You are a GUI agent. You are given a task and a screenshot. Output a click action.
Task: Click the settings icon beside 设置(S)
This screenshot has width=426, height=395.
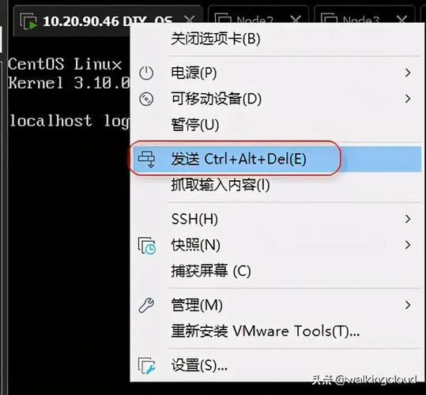(x=147, y=366)
